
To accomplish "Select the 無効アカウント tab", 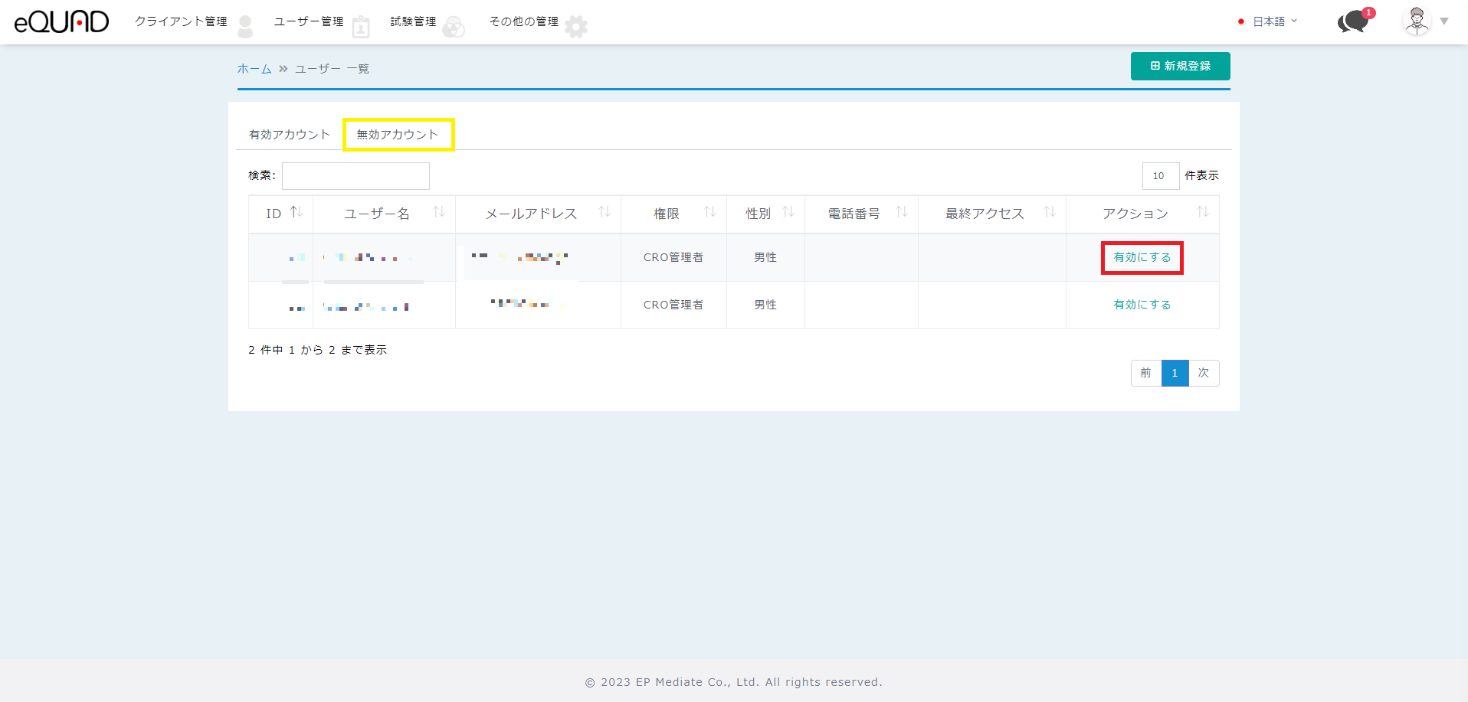I will tap(398, 135).
